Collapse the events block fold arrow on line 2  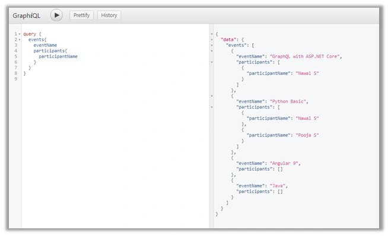(x=20, y=40)
